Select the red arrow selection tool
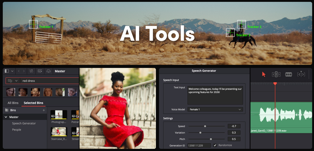314x151 pixels. 264,74
